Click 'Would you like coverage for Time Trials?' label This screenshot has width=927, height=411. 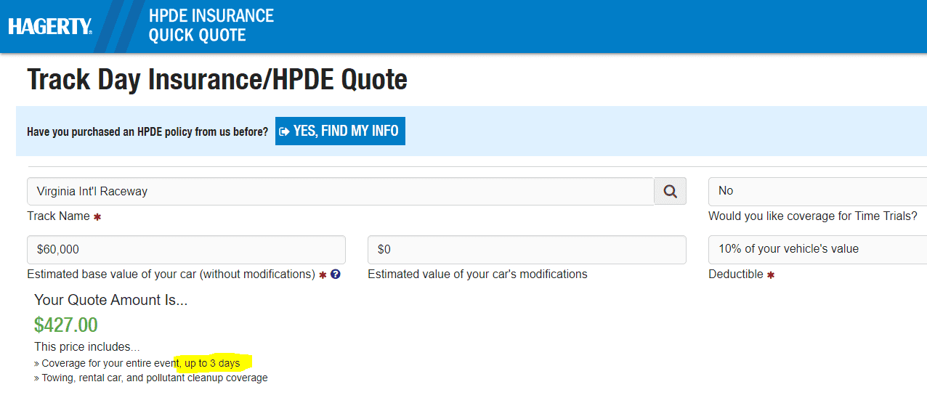[x=812, y=216]
